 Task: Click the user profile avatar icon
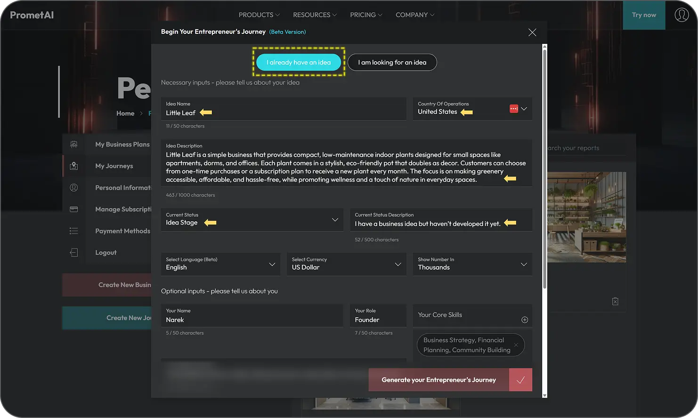pyautogui.click(x=681, y=15)
